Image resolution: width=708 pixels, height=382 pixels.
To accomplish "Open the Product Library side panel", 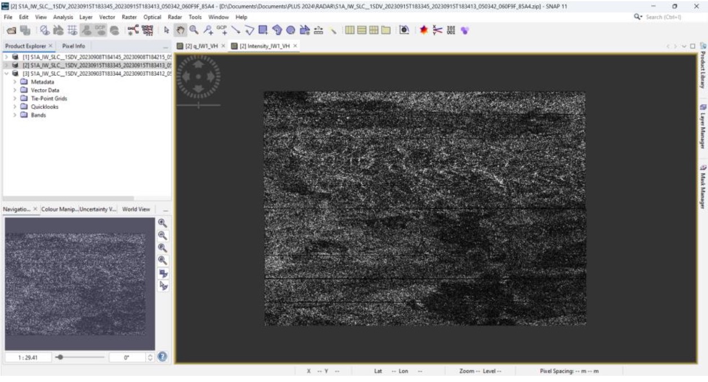I will (703, 66).
